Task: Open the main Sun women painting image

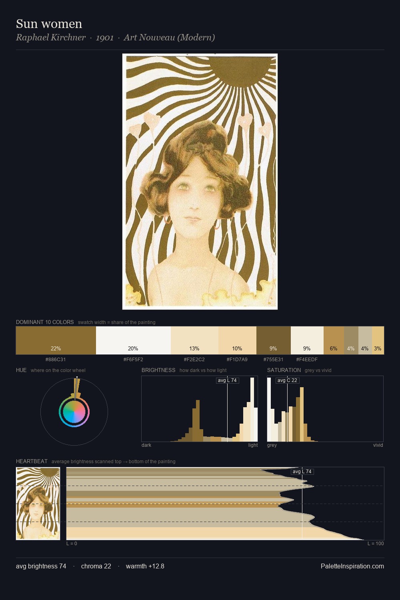Action: point(200,182)
